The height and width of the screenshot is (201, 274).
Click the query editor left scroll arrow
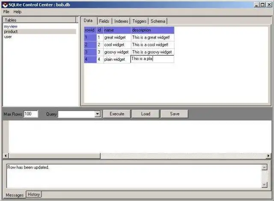[6, 156]
